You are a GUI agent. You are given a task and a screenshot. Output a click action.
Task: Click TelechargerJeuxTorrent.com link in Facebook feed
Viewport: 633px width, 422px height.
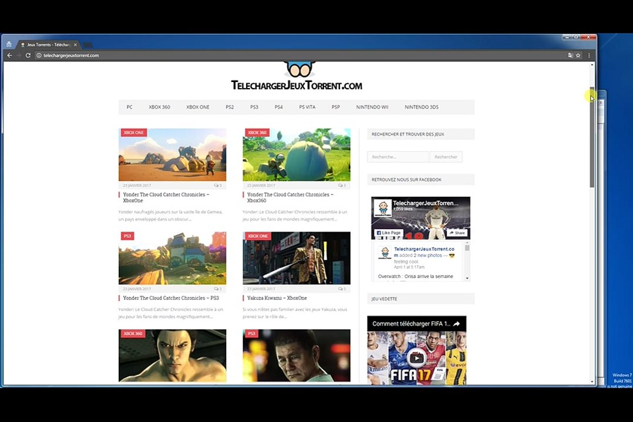(424, 252)
